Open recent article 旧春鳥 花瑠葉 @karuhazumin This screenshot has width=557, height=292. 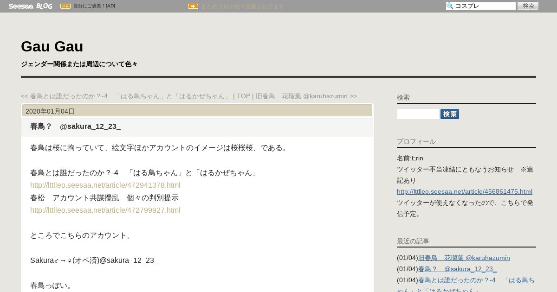click(x=464, y=258)
